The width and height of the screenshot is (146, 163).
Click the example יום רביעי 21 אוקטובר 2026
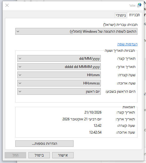[82, 119]
